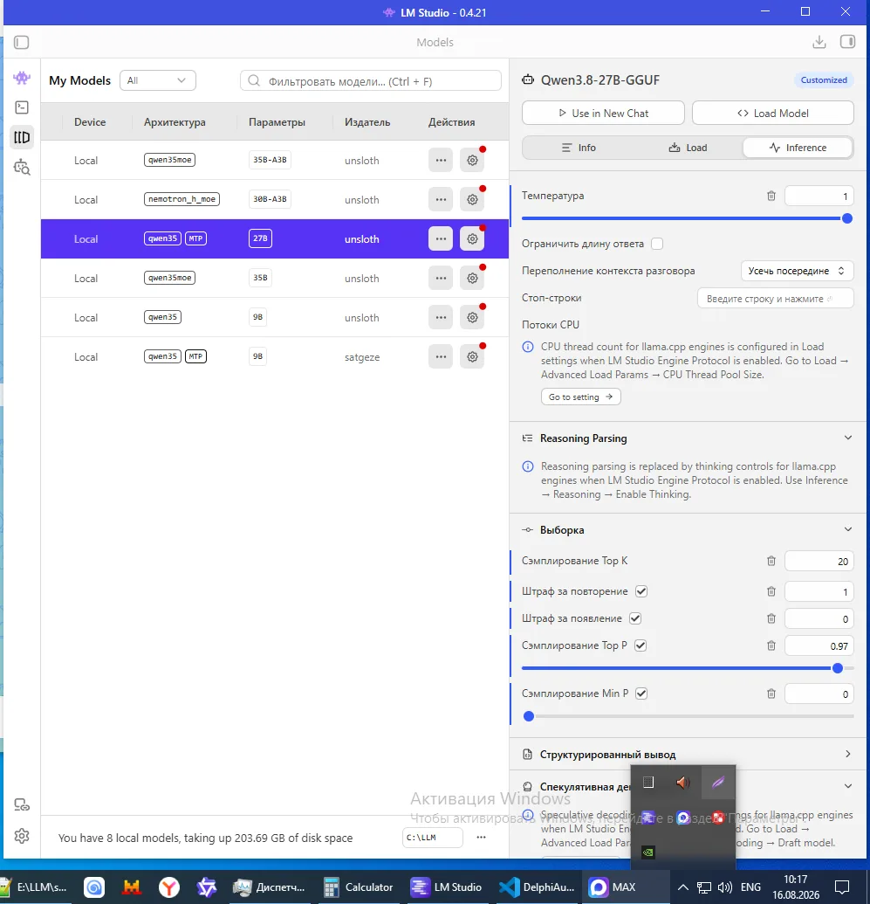Open models directory more options menu

(481, 837)
